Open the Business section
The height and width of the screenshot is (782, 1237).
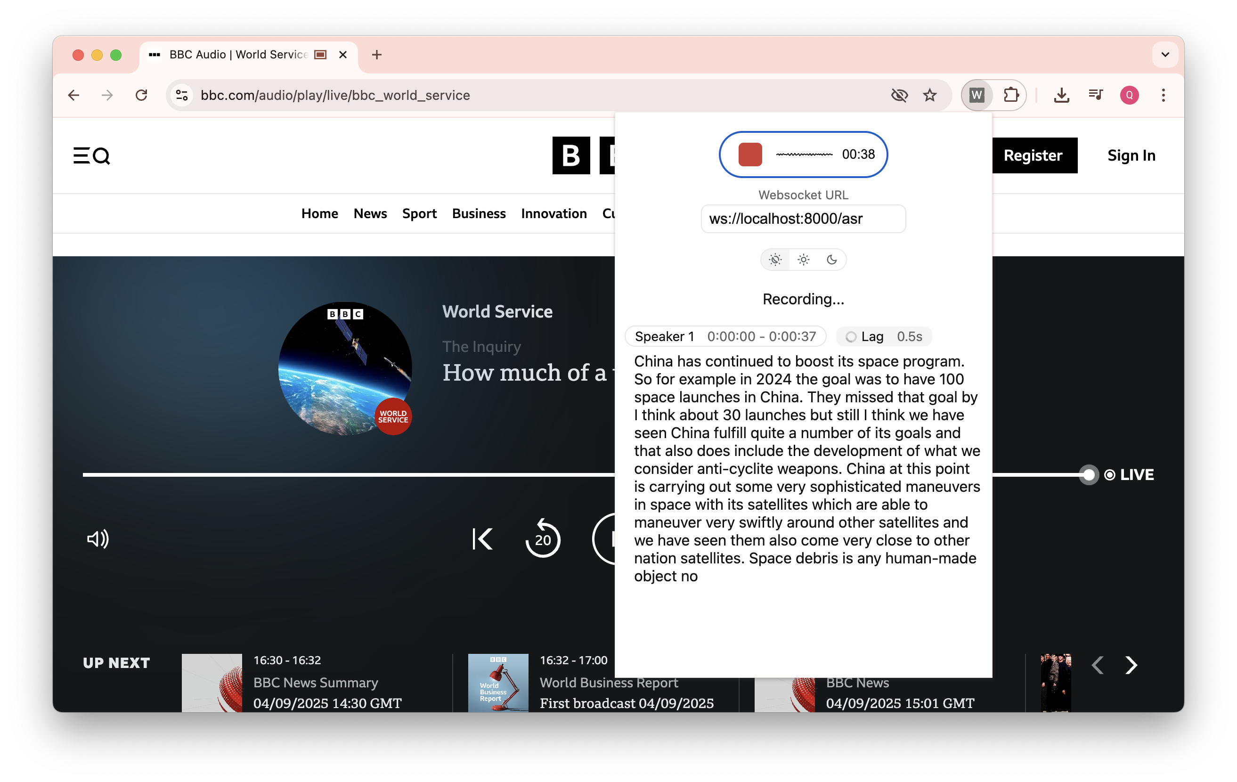tap(479, 213)
